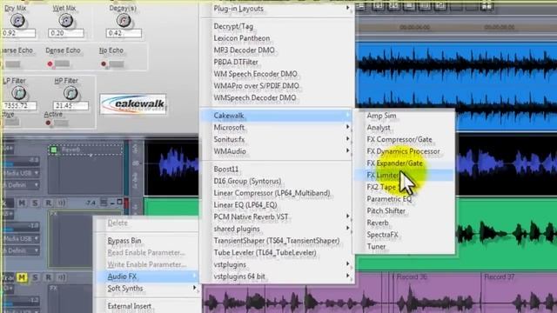Screen dimensions: 557x313
Task: Select FX Limiter from Cakewalk submenu
Action: pyautogui.click(x=404, y=175)
